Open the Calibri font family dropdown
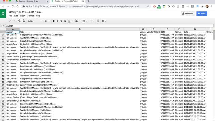This screenshot has height=121, width=215. pyautogui.click(x=35, y=21)
